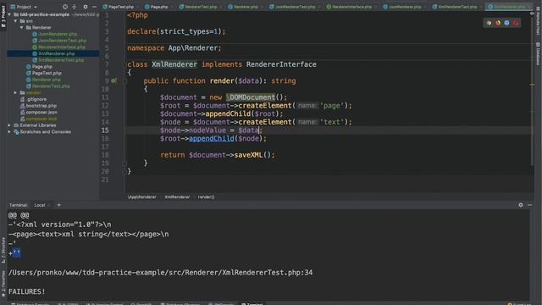Open in Opera browser icon
The image size is (542, 305).
(x=516, y=23)
